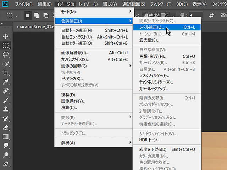This screenshot has height=170, width=227.
Task: Open 画像解像度(I) dialog
Action: pos(94,53)
